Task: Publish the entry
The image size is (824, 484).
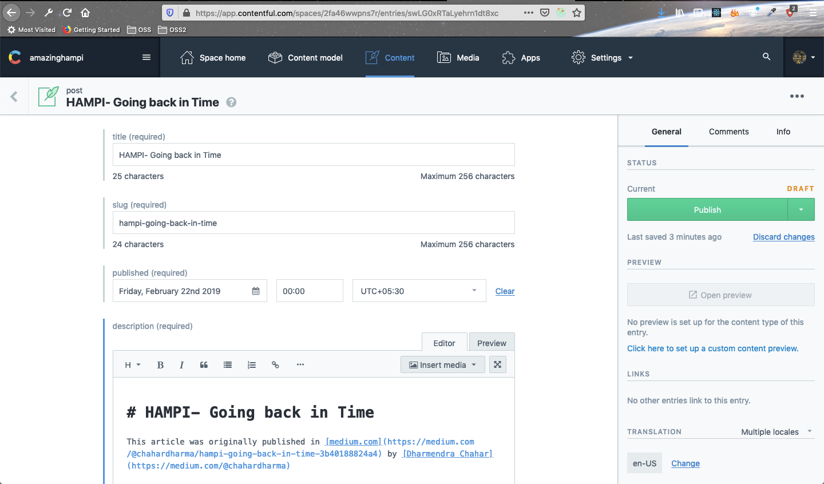Action: (707, 209)
